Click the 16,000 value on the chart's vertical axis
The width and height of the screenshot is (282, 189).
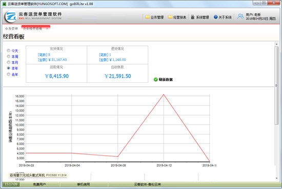pyautogui.click(x=19, y=96)
